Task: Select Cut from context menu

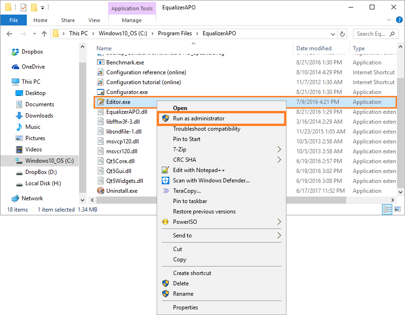Action: tap(222, 249)
